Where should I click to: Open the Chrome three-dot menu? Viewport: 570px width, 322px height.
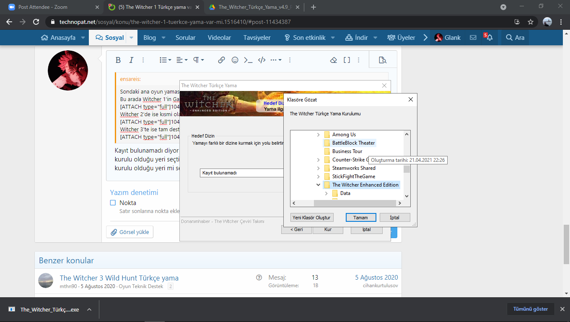tap(562, 22)
